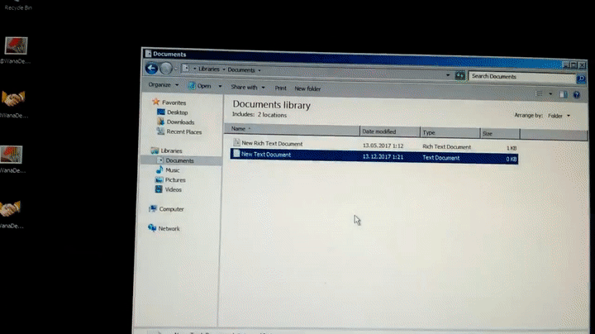Screen dimensions: 595x334
Task: Click the Open toolbar button
Action: tap(200, 86)
